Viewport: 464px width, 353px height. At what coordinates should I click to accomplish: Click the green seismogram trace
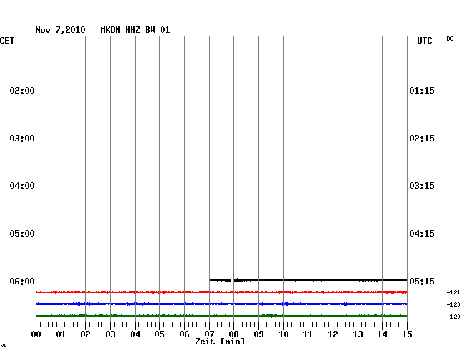pyautogui.click(x=221, y=316)
